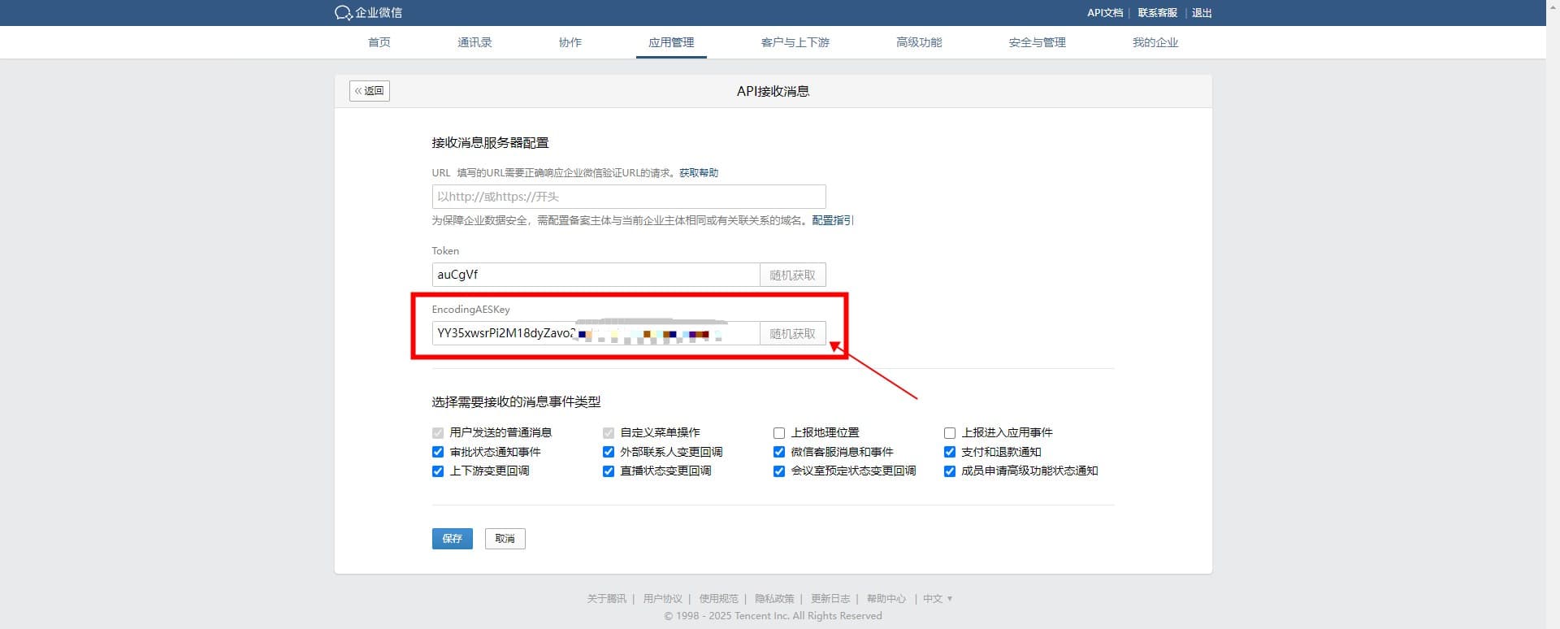
Task: Open the 获取帮助 link
Action: 699,173
